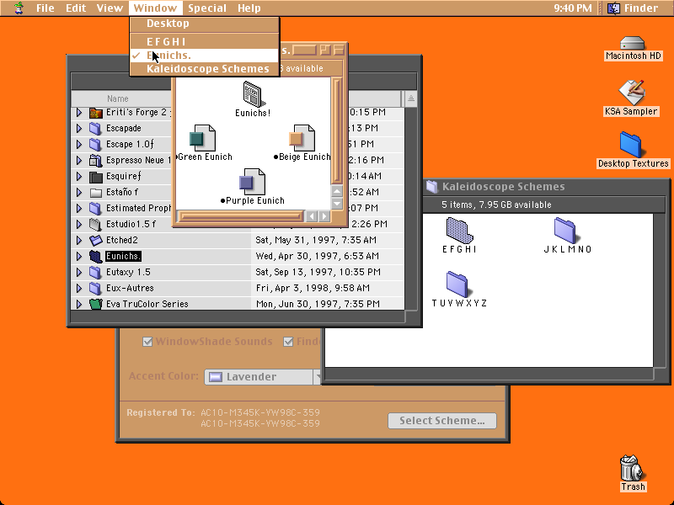Open the Apple menu icon
This screenshot has width=674, height=505.
[x=19, y=8]
